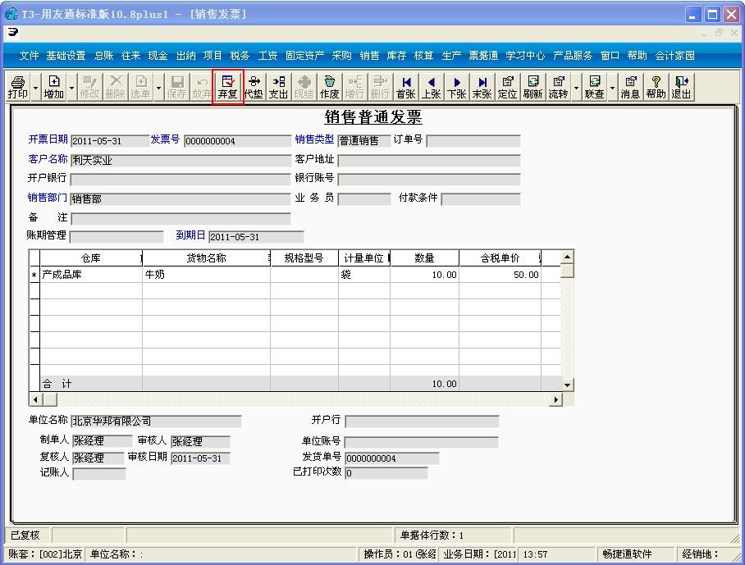Click the 销售部门 field
Image resolution: width=745 pixels, height=565 pixels.
coord(181,199)
